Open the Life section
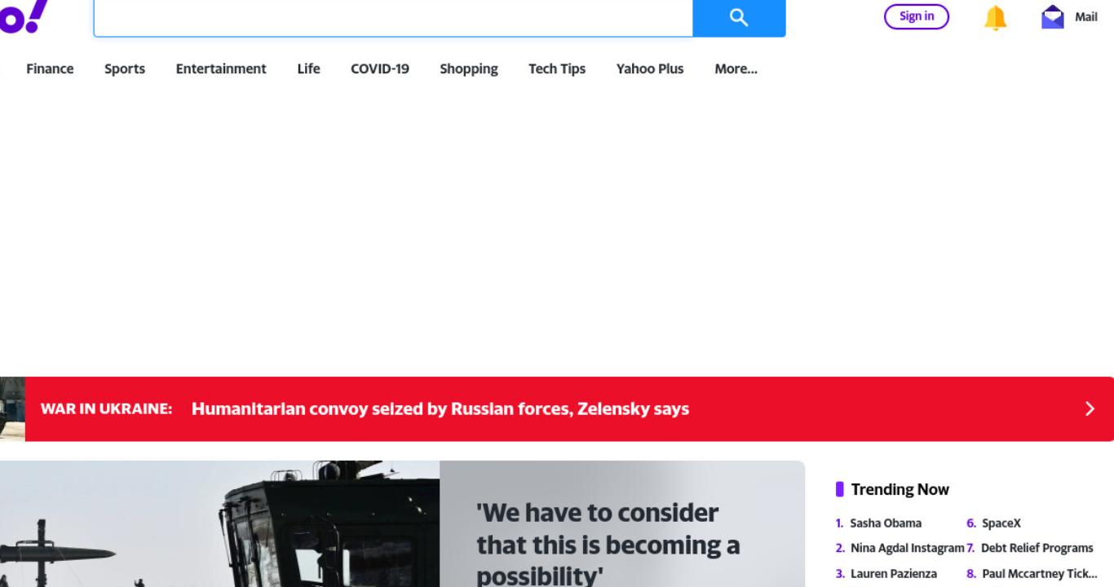Screen dimensions: 1114x587 point(308,68)
